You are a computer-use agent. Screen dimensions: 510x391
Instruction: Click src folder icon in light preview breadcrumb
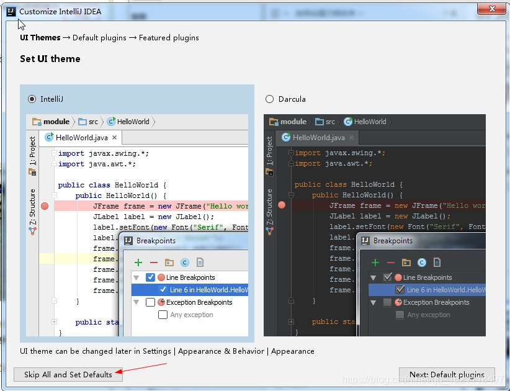(x=83, y=122)
